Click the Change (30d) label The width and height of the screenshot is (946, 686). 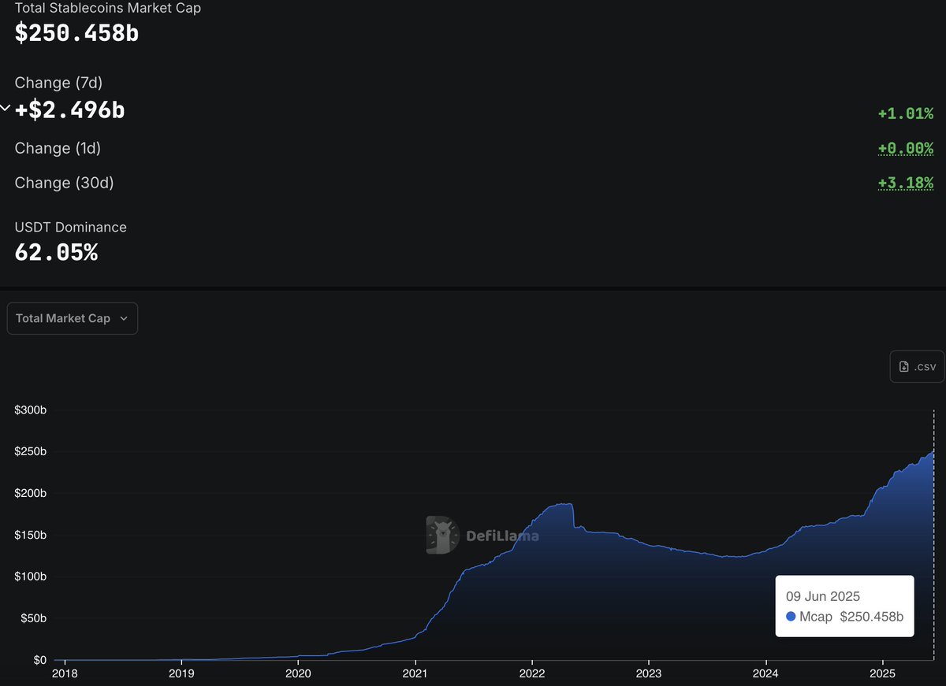tap(64, 183)
